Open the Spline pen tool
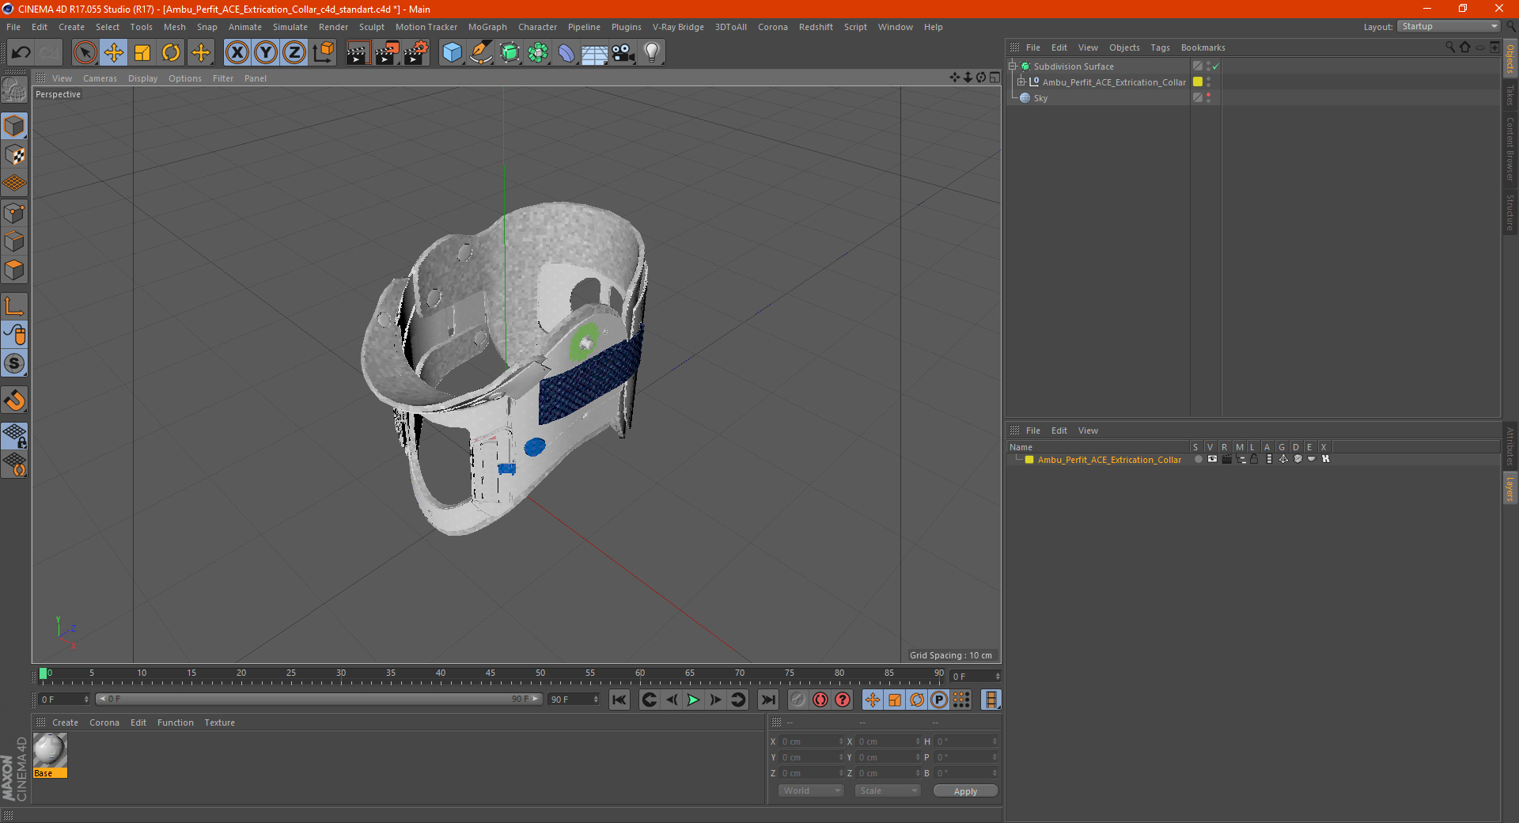This screenshot has height=823, width=1519. pyautogui.click(x=480, y=53)
